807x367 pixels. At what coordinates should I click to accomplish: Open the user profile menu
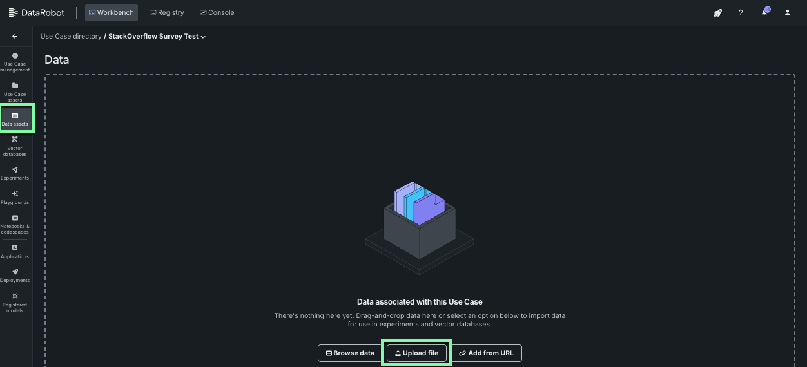pyautogui.click(x=788, y=13)
